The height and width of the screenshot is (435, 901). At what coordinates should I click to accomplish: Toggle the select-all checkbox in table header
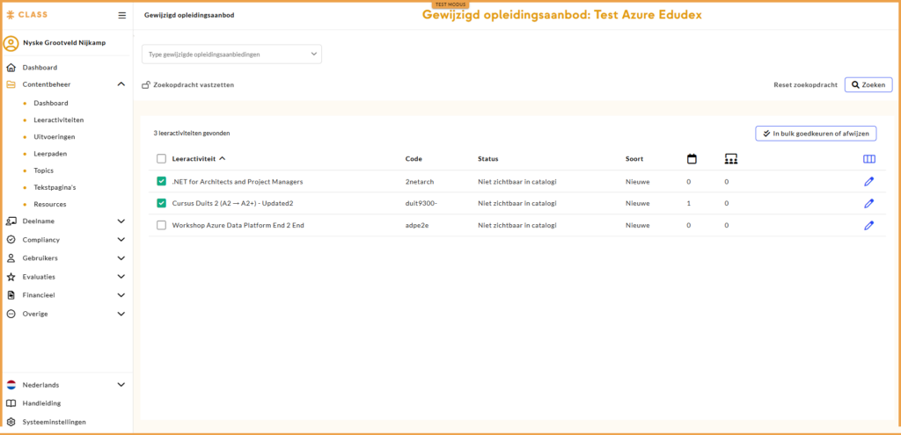pos(161,159)
